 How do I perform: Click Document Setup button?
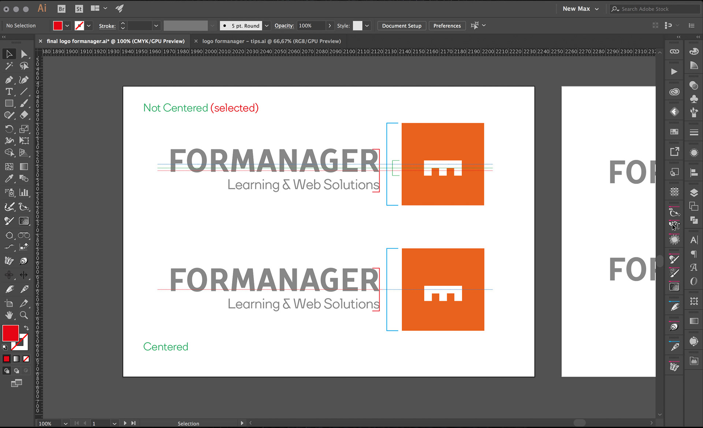pyautogui.click(x=402, y=26)
